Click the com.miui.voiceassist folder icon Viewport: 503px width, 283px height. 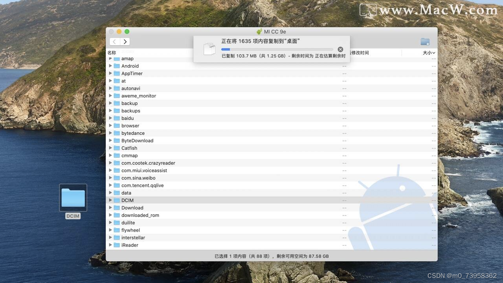point(117,171)
